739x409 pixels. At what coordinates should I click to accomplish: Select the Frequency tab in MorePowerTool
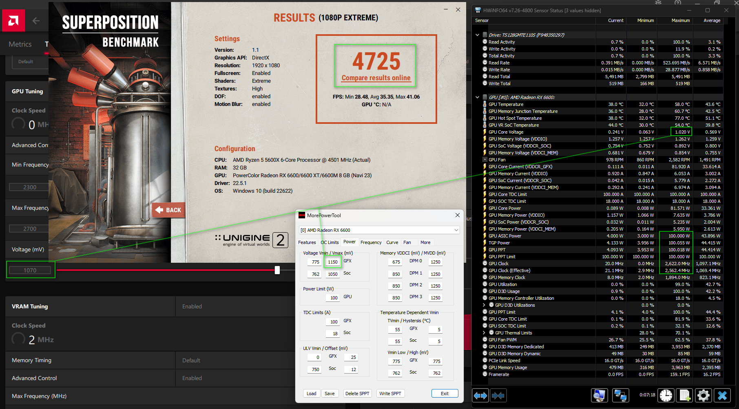click(371, 242)
